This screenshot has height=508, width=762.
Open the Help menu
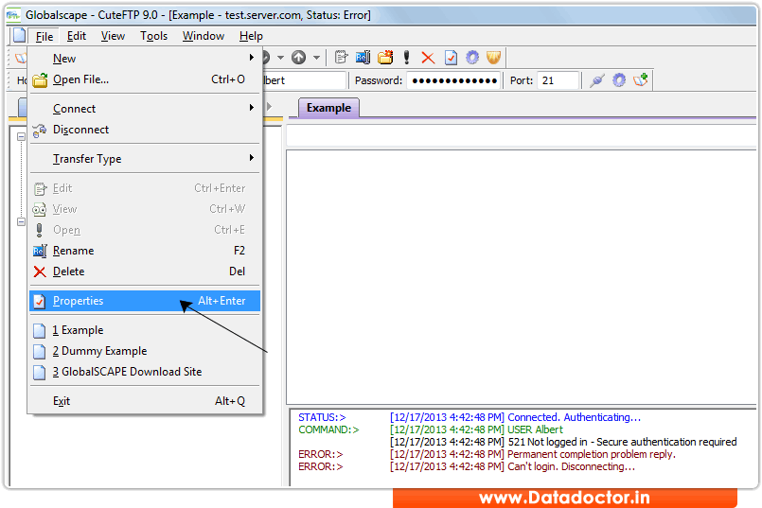click(251, 36)
